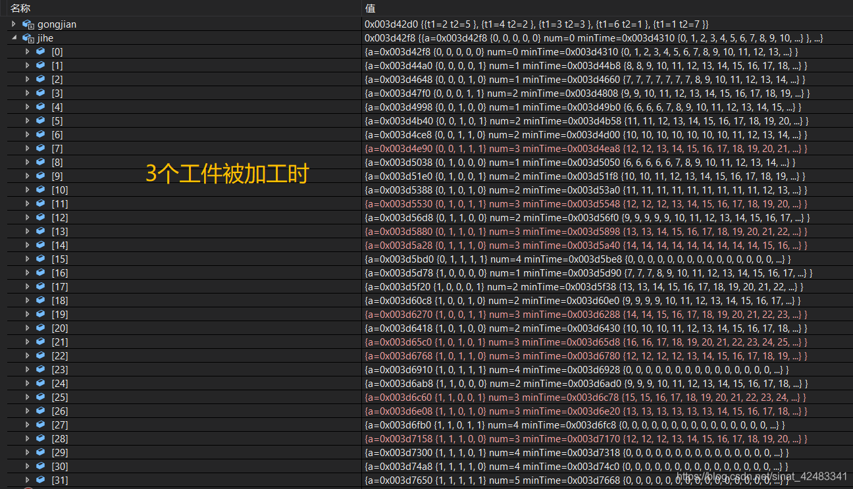Click the cube icon of element [13]
This screenshot has width=853, height=489.
(x=41, y=231)
